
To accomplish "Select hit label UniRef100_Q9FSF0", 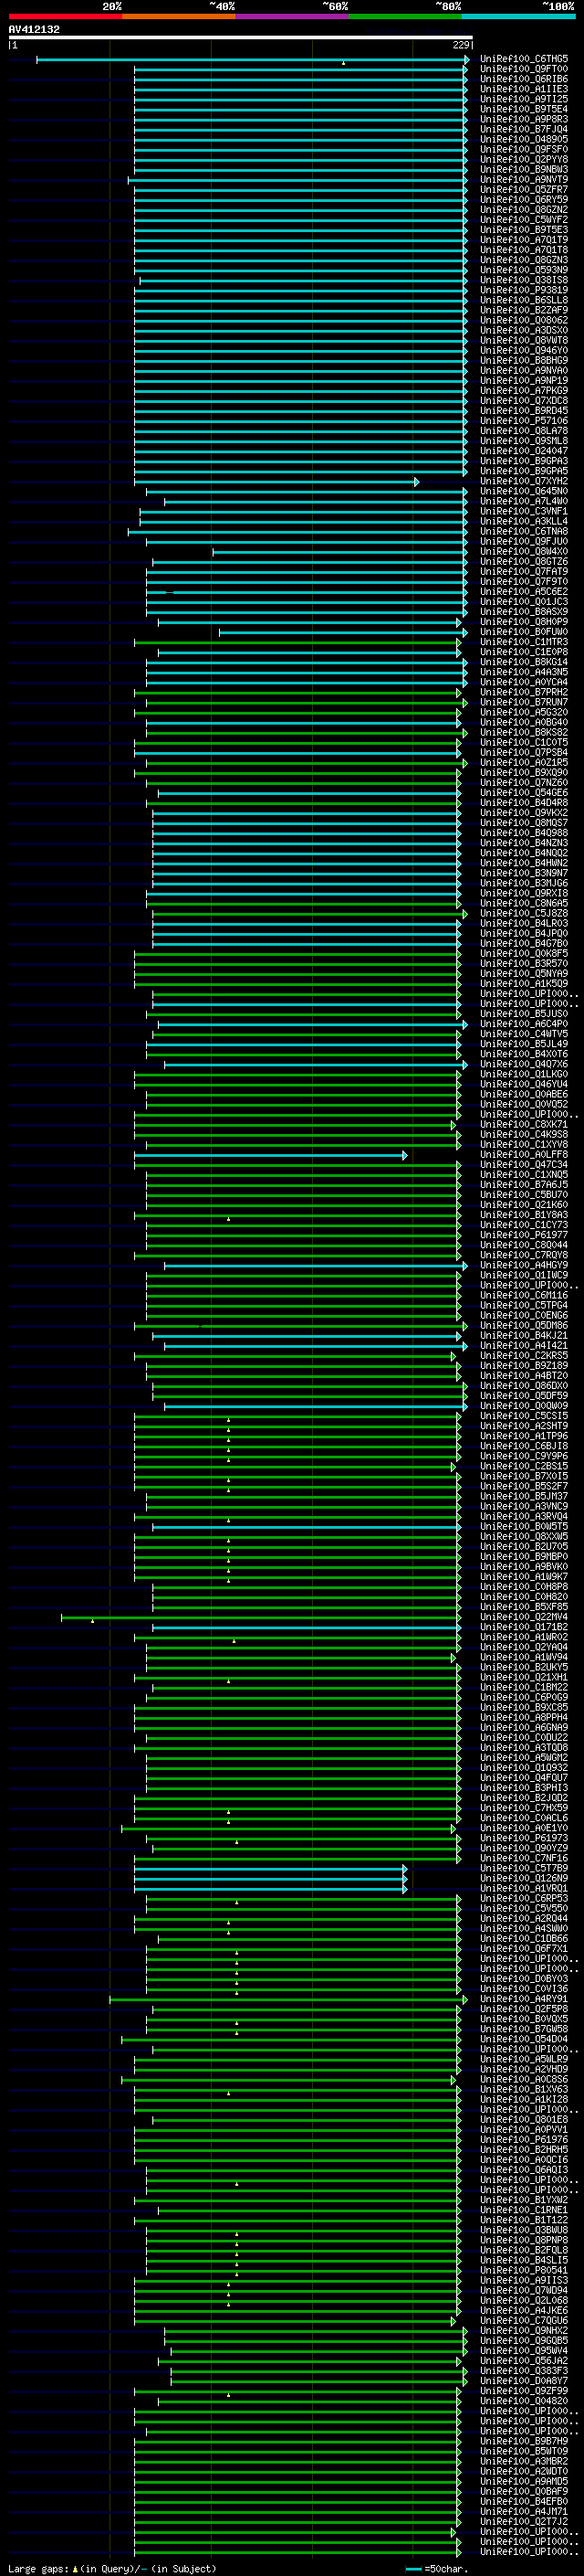I will 524,149.
